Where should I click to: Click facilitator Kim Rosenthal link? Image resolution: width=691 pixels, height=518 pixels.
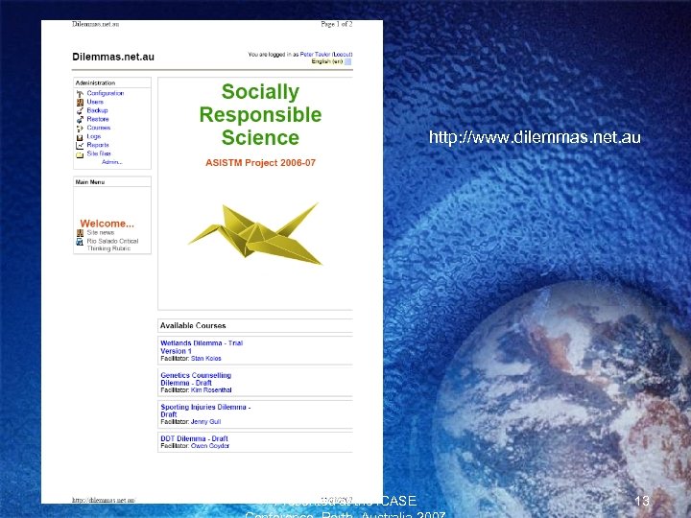211,390
